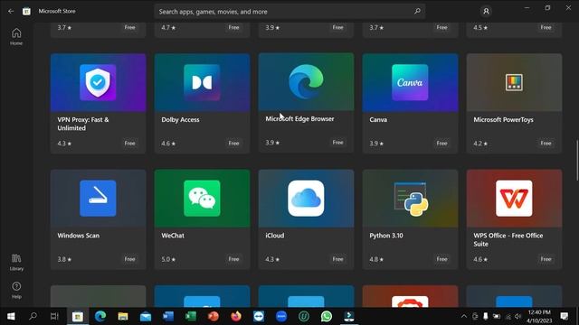Open the Canva app icon

[x=410, y=82]
